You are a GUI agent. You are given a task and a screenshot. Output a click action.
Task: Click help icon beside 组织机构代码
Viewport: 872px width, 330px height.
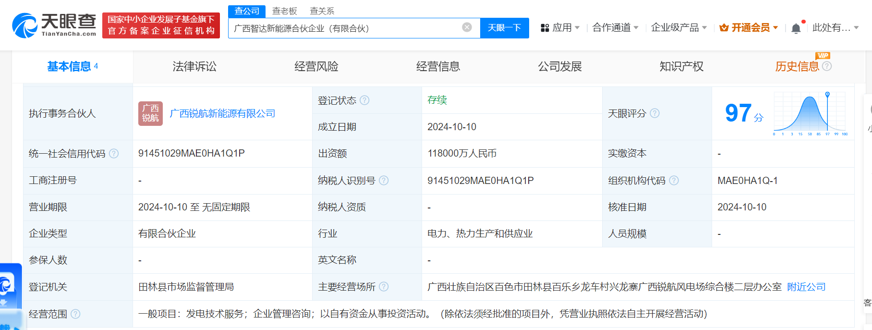coord(674,181)
